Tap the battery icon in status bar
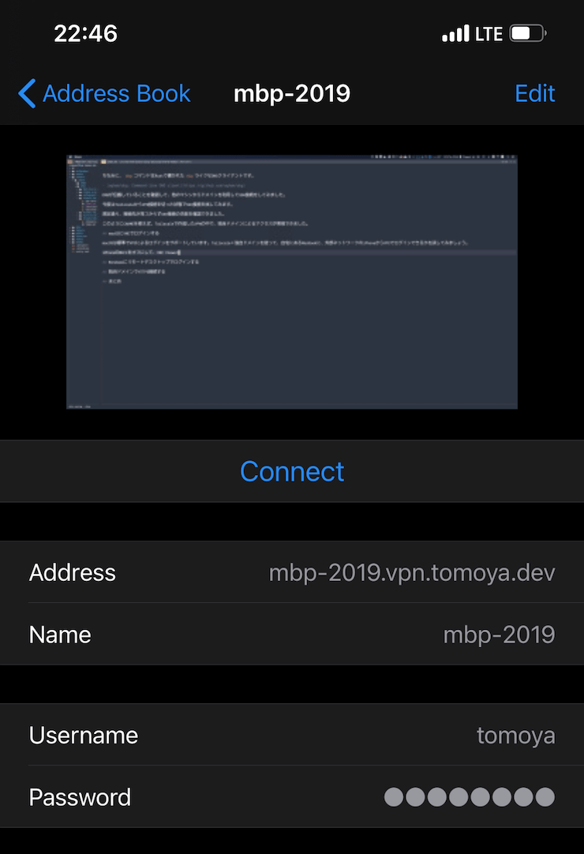Screen dimensions: 584x854 click(527, 34)
